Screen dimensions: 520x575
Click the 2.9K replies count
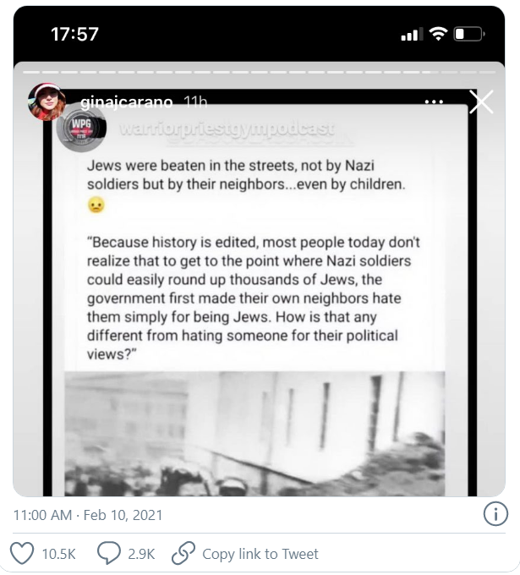140,554
